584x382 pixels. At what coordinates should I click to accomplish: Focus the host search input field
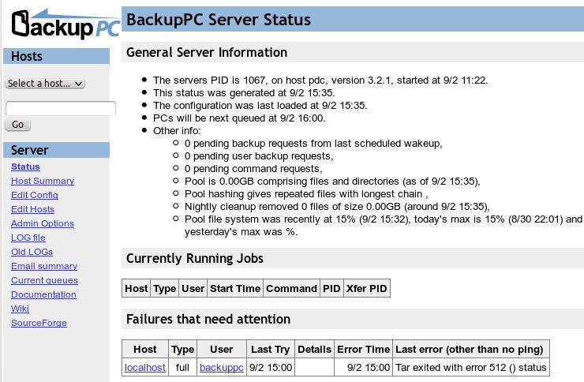[x=61, y=108]
